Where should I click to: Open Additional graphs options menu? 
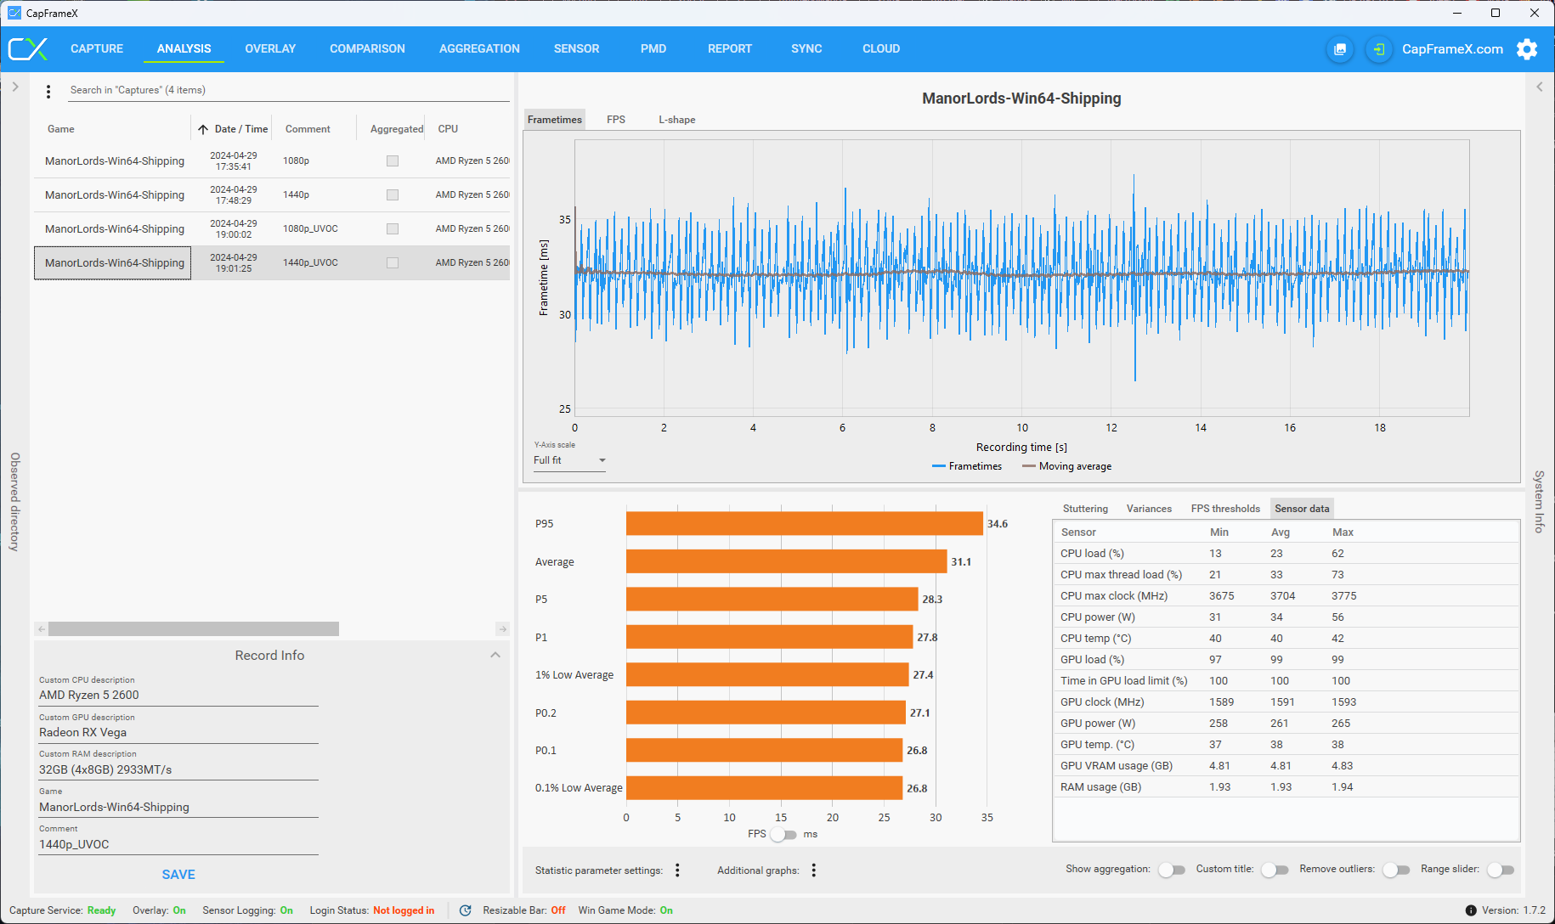(814, 870)
